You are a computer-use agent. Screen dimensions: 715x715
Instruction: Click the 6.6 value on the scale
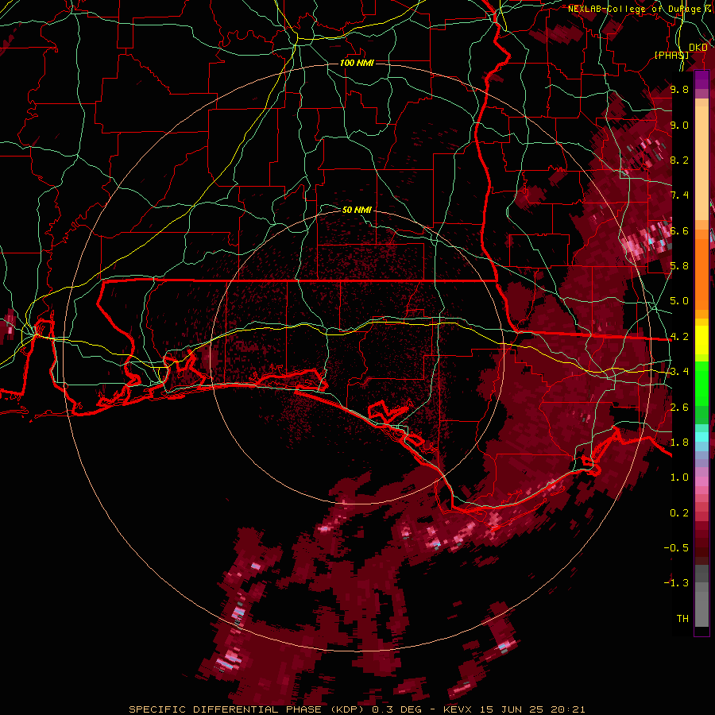tap(679, 230)
